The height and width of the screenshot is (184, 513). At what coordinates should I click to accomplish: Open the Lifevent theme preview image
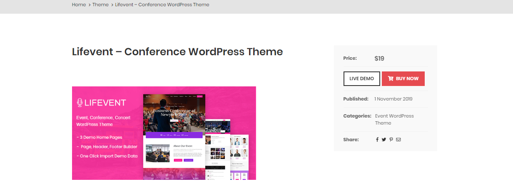pos(164,133)
